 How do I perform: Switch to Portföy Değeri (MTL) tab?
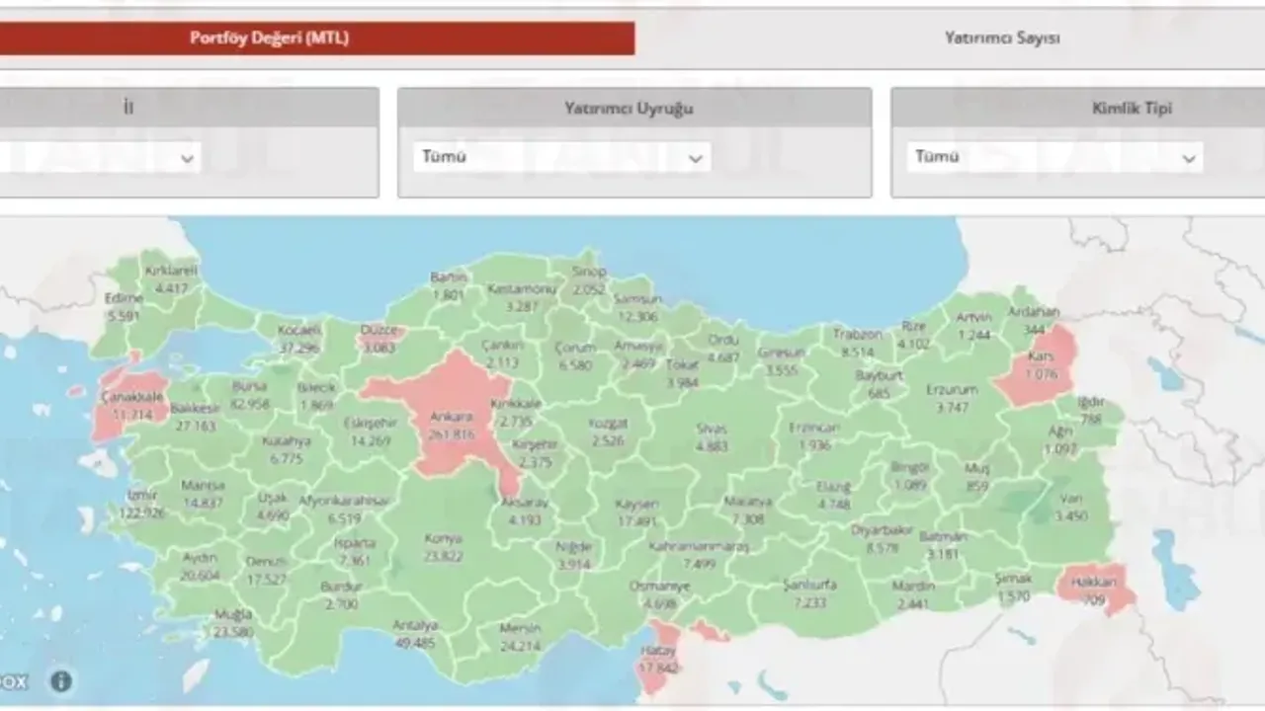(x=269, y=39)
